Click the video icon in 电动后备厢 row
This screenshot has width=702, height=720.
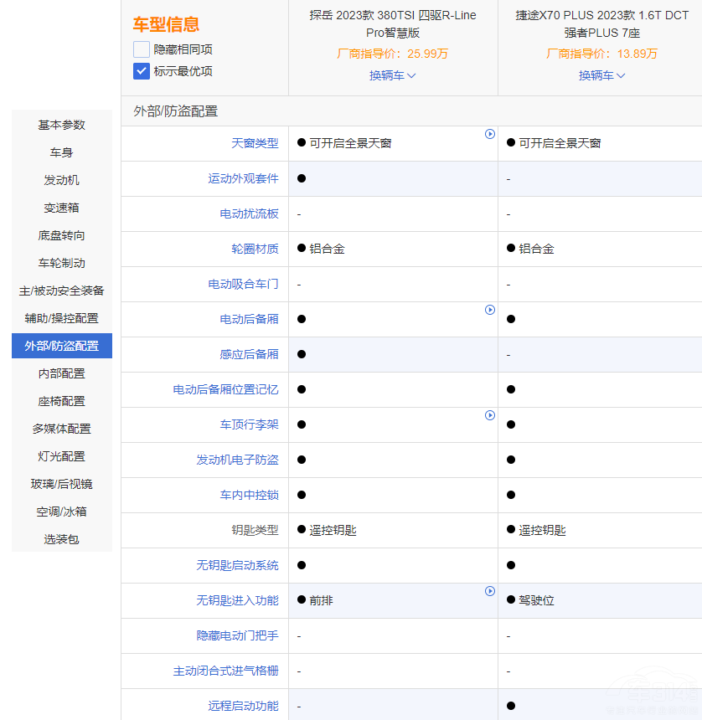[x=490, y=310]
